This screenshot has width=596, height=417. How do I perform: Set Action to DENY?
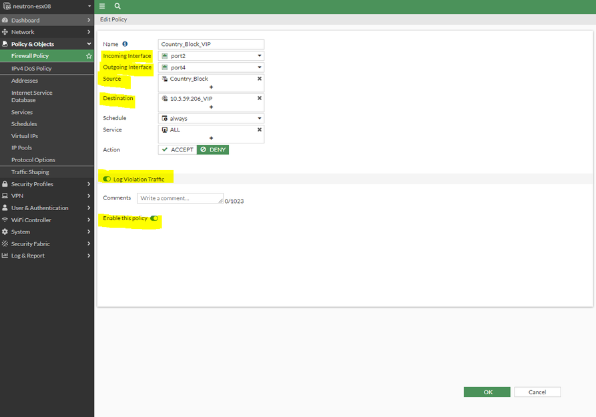click(x=213, y=149)
